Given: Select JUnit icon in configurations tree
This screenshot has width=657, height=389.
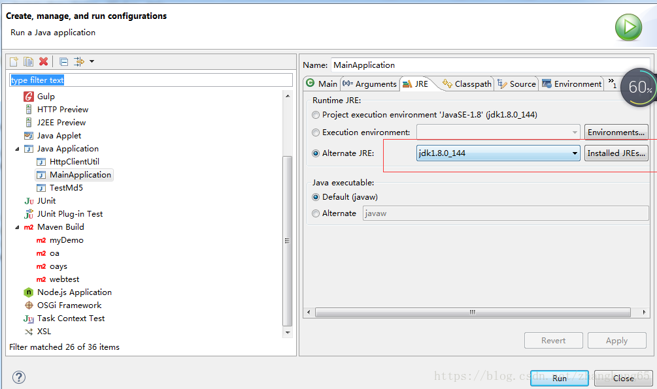Looking at the screenshot, I should (x=29, y=201).
